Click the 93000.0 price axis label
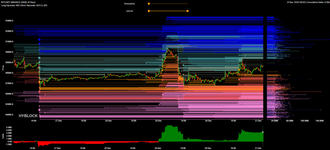330x150 pixels. pos(9,21)
